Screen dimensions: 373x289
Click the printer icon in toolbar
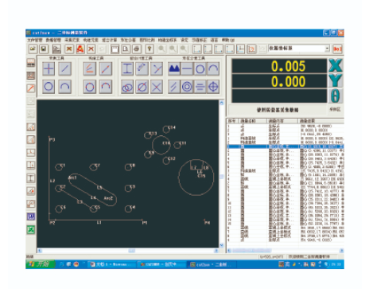(137, 49)
